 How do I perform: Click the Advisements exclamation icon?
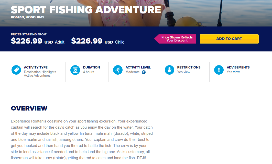(x=219, y=70)
